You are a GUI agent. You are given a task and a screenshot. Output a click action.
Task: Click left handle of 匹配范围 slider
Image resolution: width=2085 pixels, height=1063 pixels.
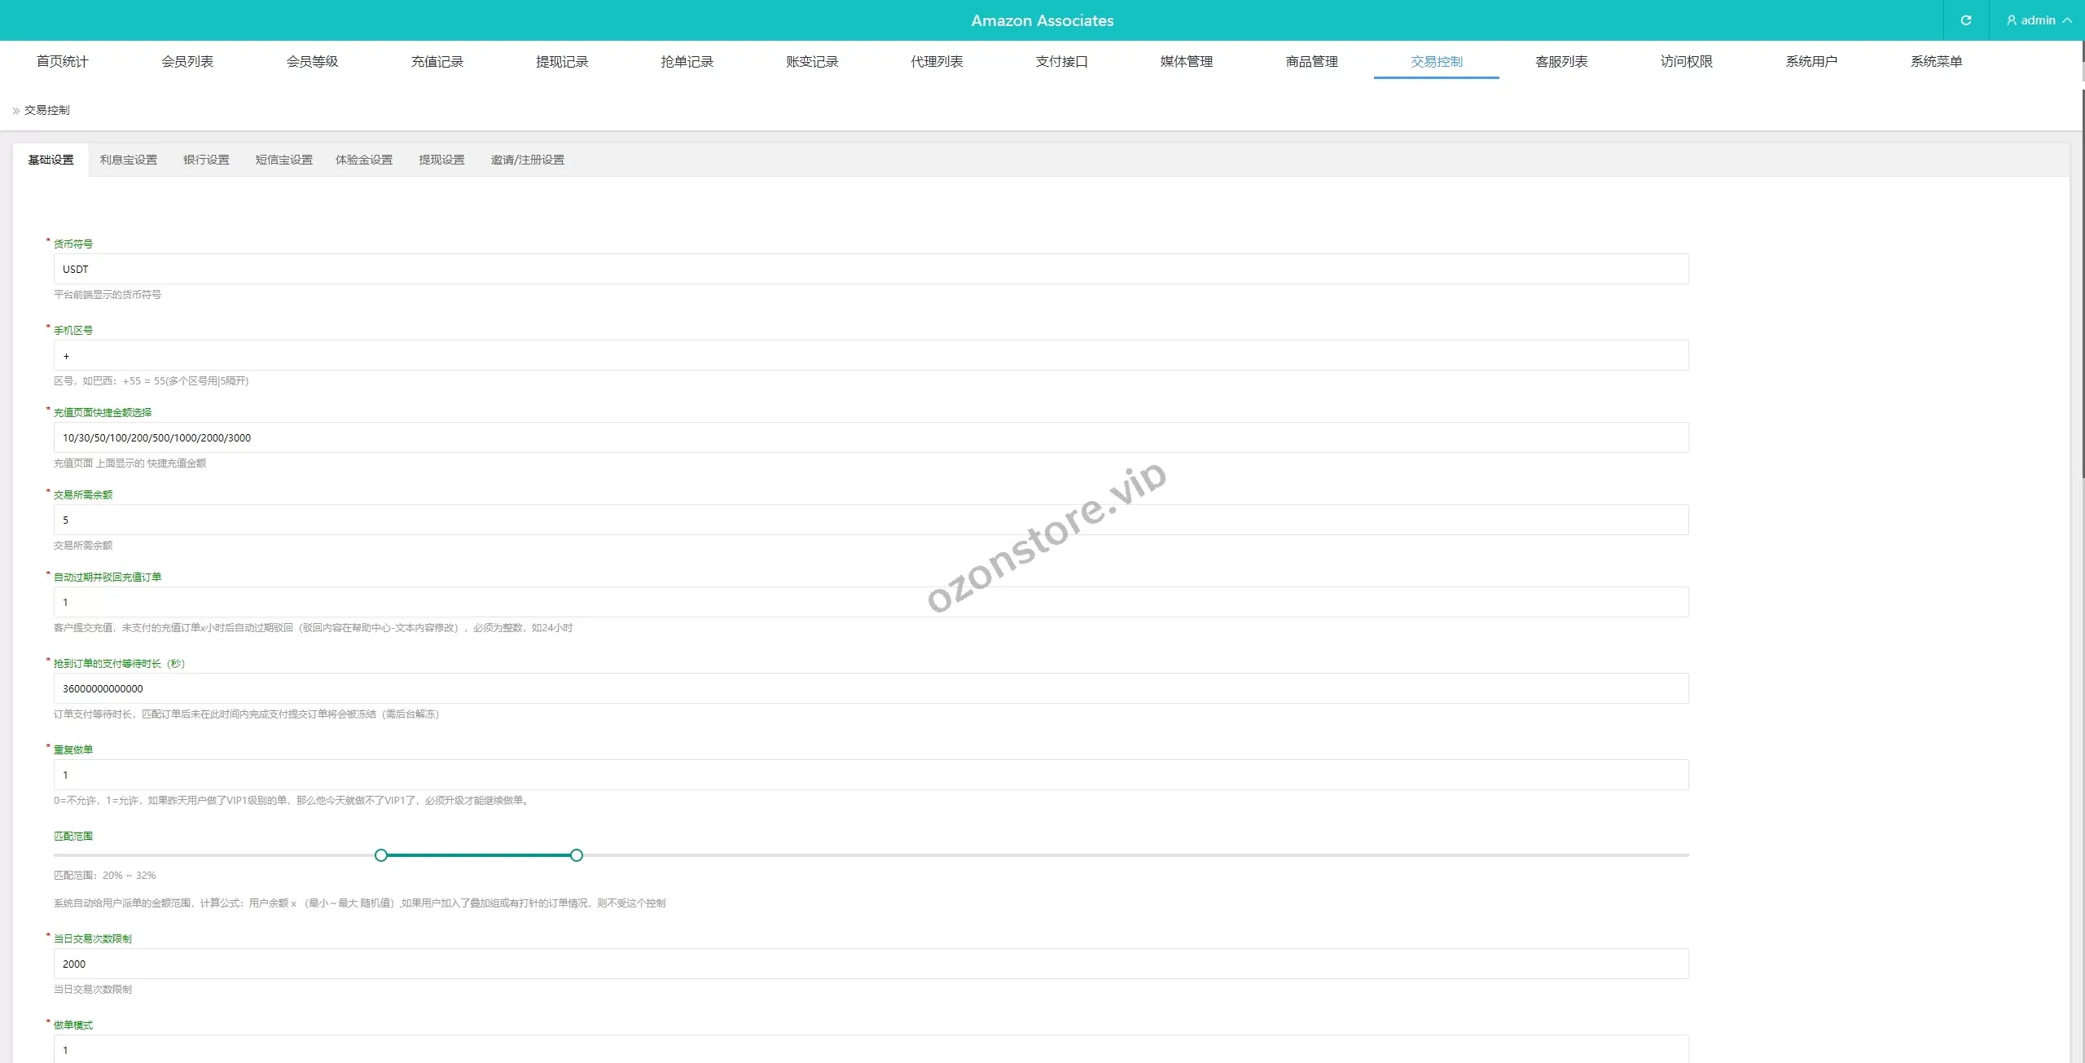tap(381, 855)
